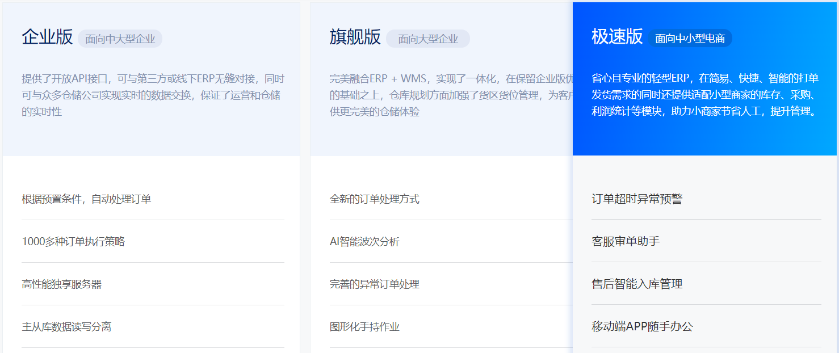This screenshot has width=839, height=353.
Task: Select the AI智能波次分析 feature
Action: click(x=364, y=242)
